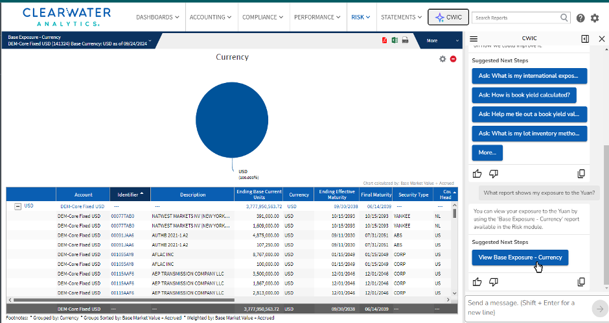Click the blue USD pie chart
This screenshot has height=323, width=609.
coord(232,120)
